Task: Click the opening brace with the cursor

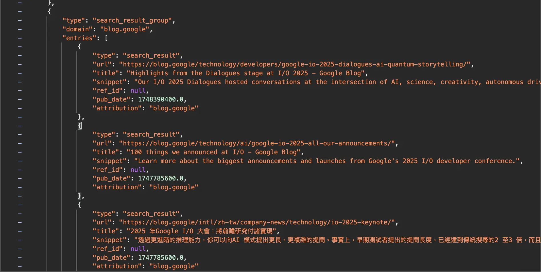Action: coord(80,126)
